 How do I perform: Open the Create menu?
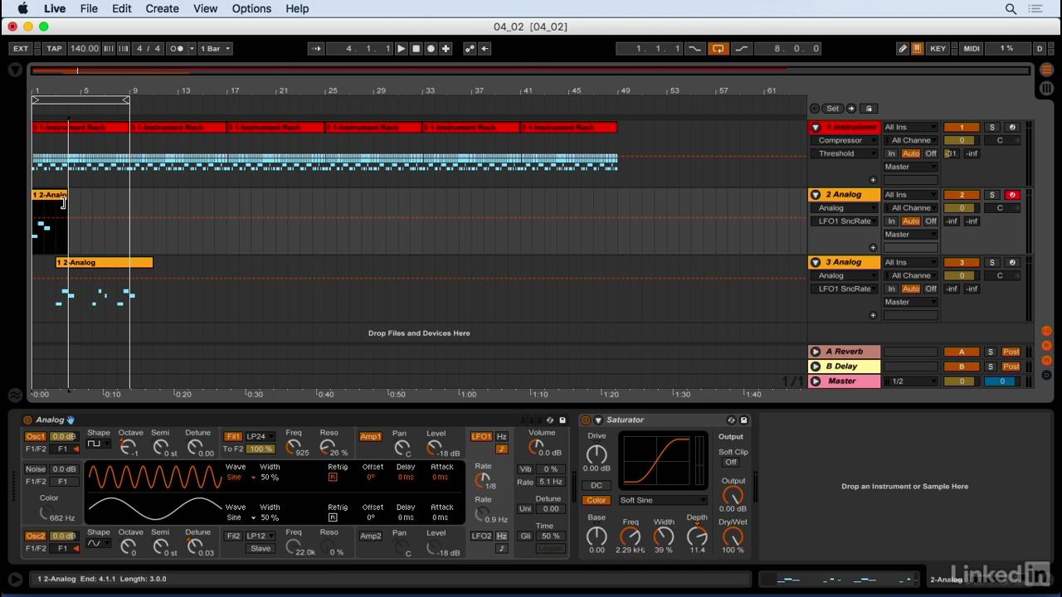coord(162,8)
